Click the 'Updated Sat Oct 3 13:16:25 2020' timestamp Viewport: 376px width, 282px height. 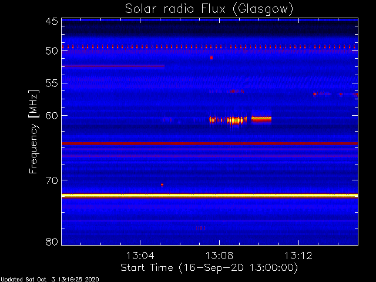click(49, 280)
